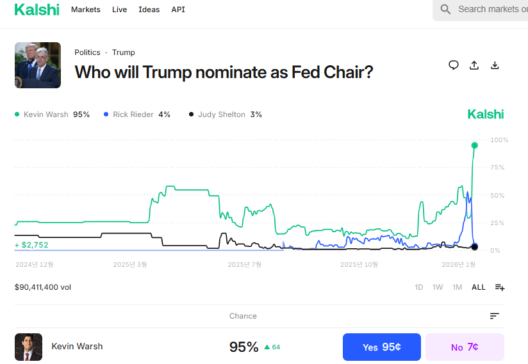Open the Ideas menu item
528x364 pixels.
pyautogui.click(x=149, y=10)
